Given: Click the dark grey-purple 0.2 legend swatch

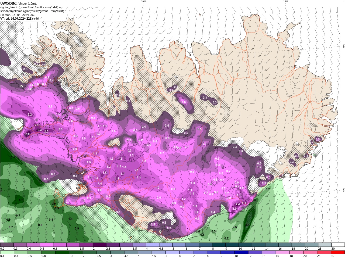Looking at the screenshot, I should 7,245.
